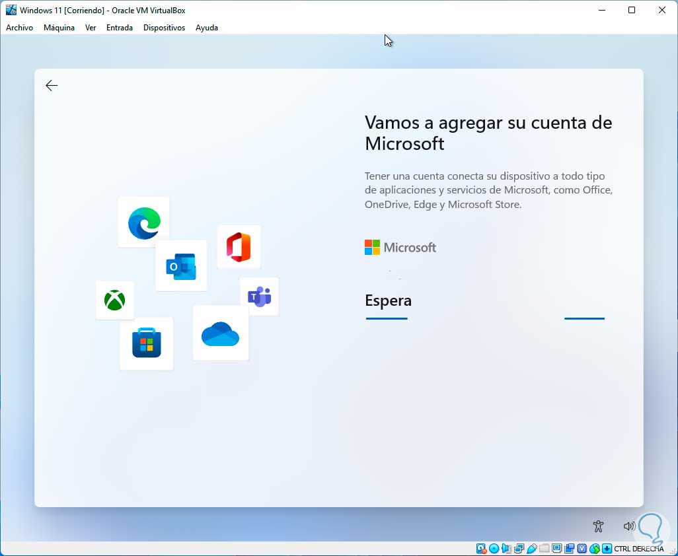This screenshot has height=556, width=678.
Task: Click the 'Tener una cuenta conecta' description
Action: [488, 190]
